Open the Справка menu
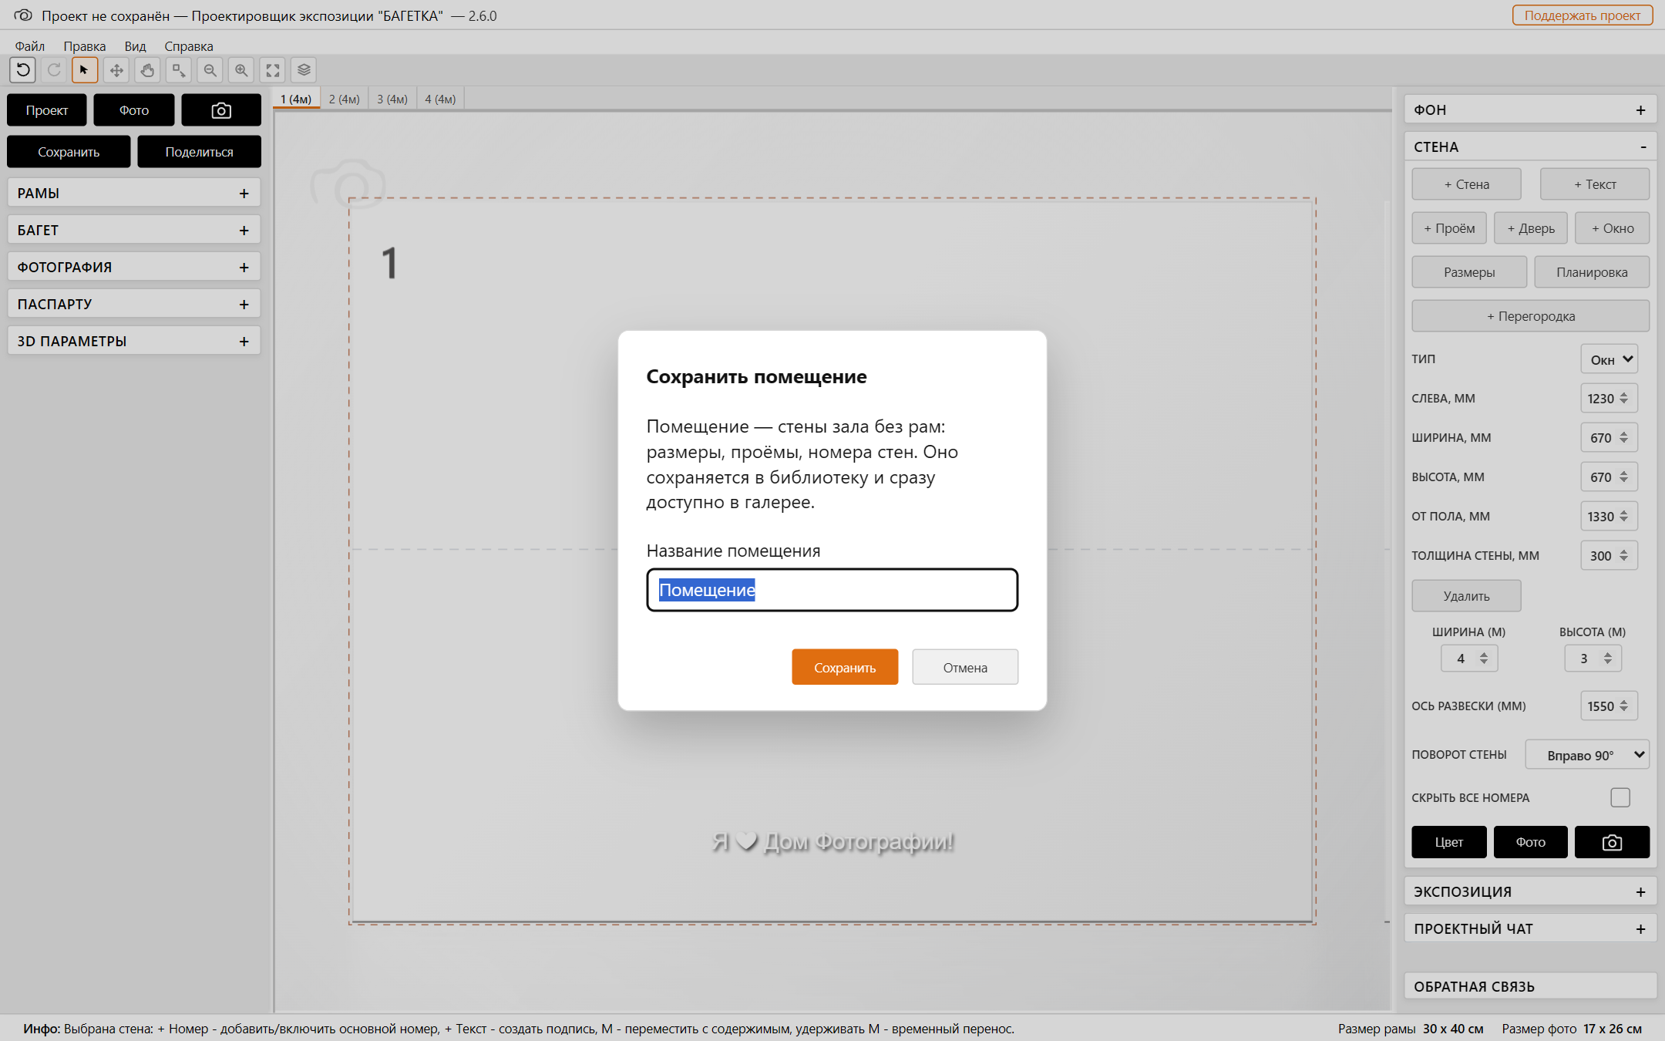 click(x=189, y=46)
